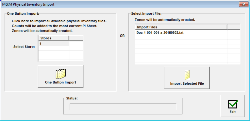This screenshot has height=121, width=250.
Task: Click the green checkmark Exit icon
Action: click(x=232, y=104)
